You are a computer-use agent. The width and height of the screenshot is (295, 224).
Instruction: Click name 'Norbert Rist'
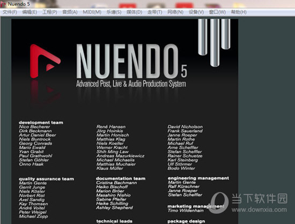click(x=32, y=196)
